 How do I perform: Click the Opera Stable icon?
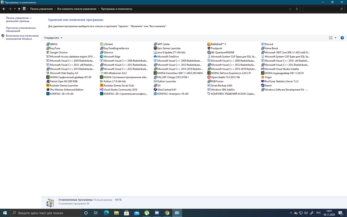(x=209, y=77)
